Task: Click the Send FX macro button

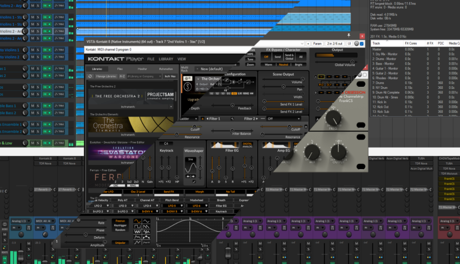Action: click(169, 192)
